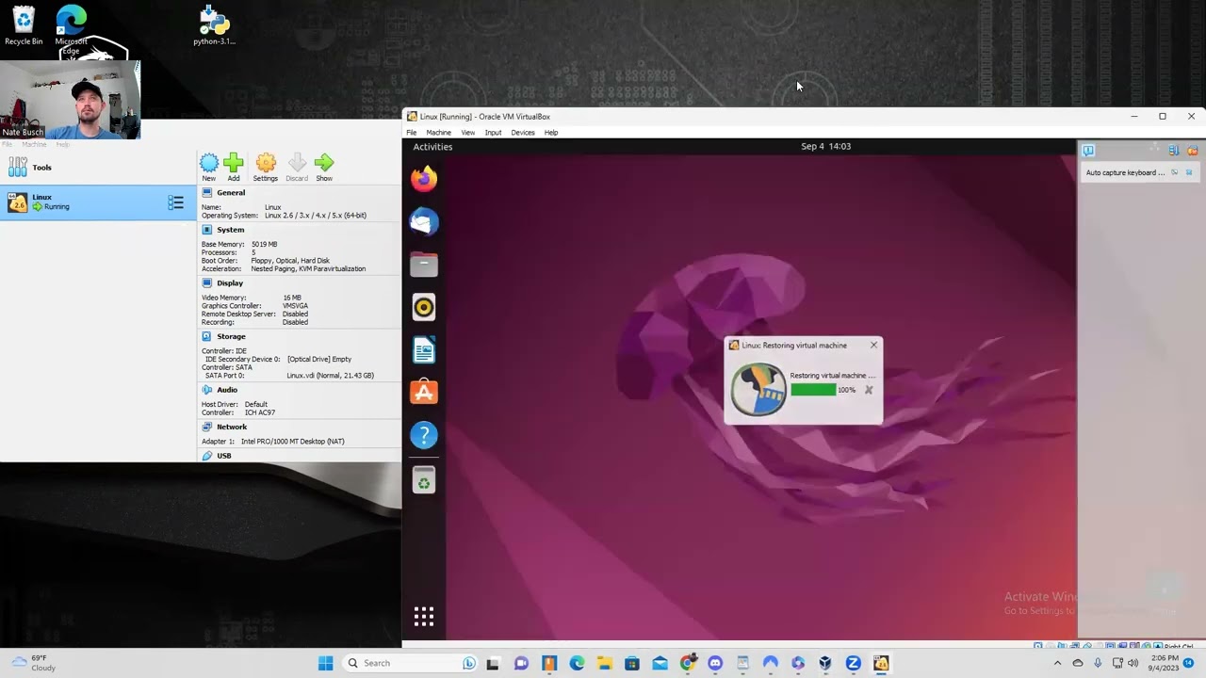
Task: Open the Linux VM list menu icon
Action: [x=175, y=202]
